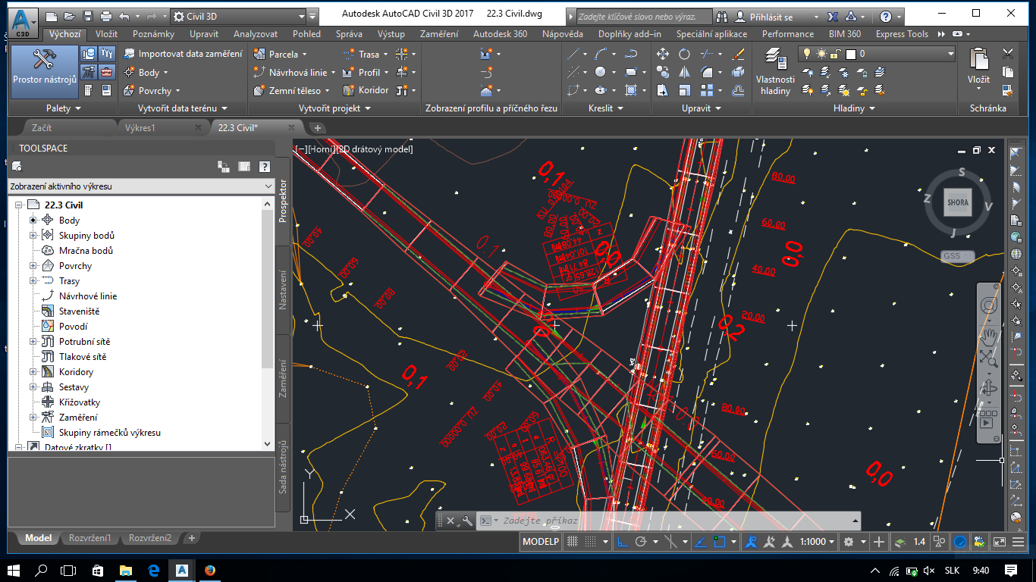Screen dimensions: 1036x582
Task: Open Vlastnosti hladiny layer properties
Action: [775, 72]
